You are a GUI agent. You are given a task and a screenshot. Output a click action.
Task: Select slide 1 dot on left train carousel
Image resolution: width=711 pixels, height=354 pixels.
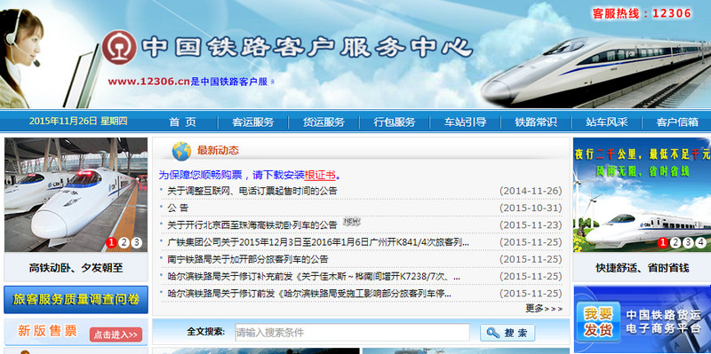(x=111, y=242)
